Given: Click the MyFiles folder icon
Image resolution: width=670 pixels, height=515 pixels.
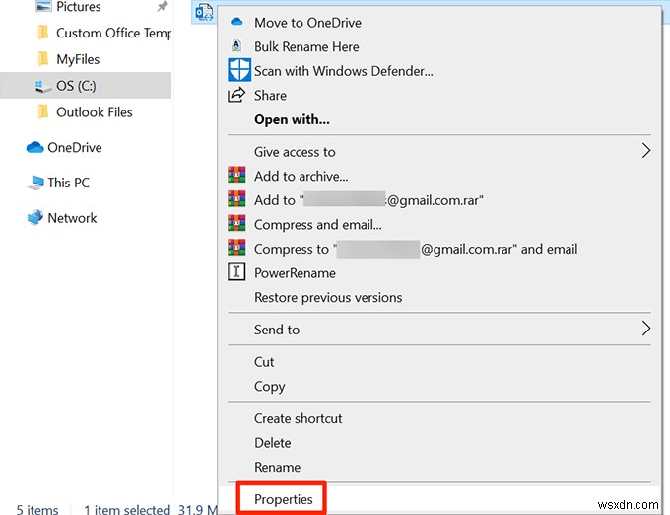Looking at the screenshot, I should click(43, 59).
